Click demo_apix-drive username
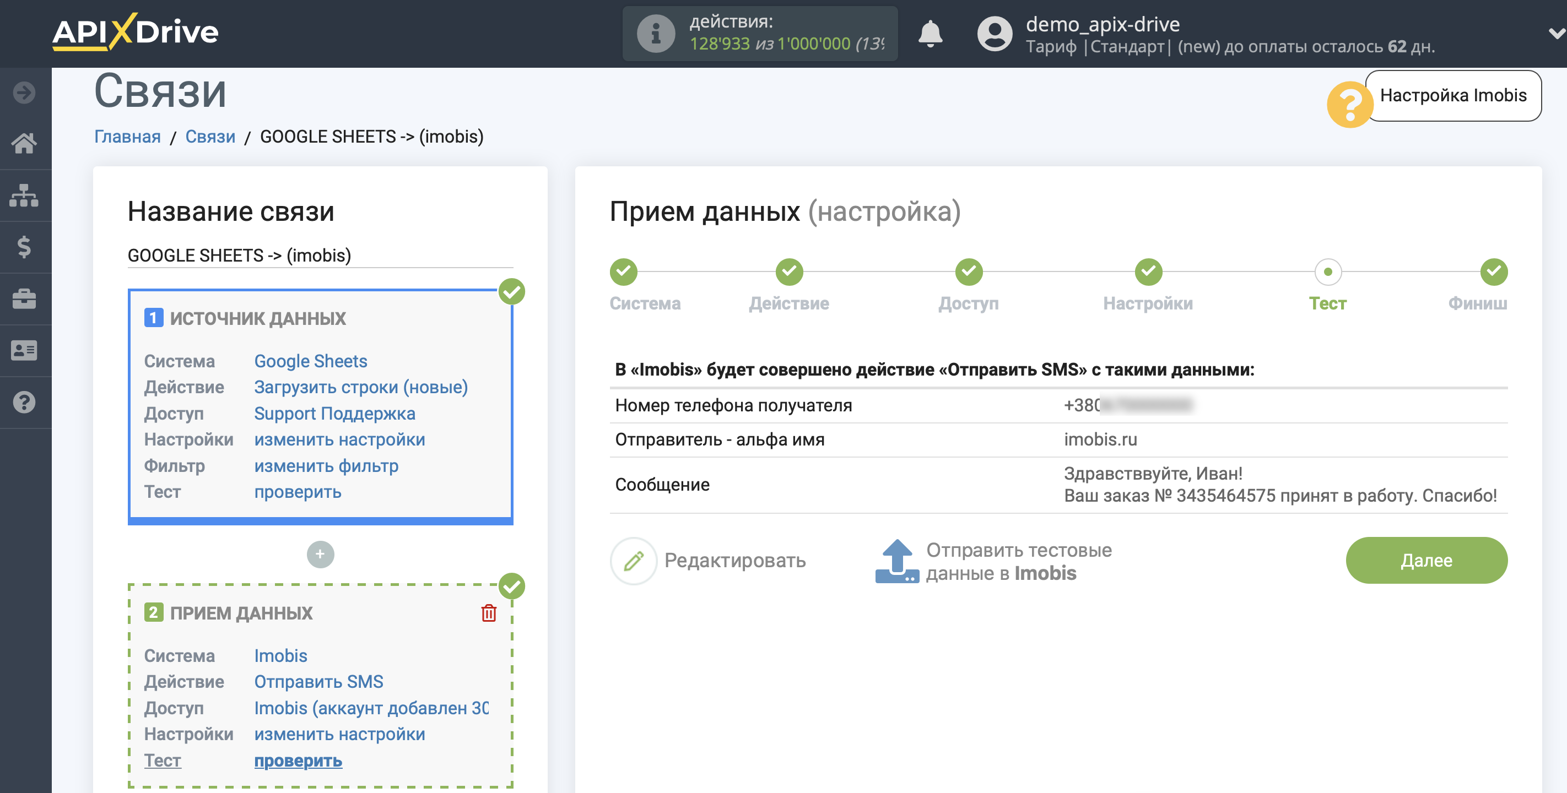 1103,24
